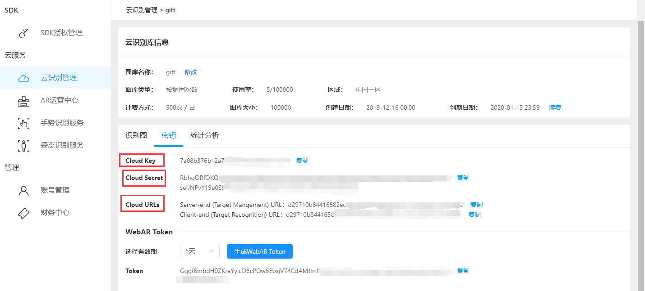645x291 pixels.
Task: Click the SDK授权管理 key icon
Action: click(24, 33)
